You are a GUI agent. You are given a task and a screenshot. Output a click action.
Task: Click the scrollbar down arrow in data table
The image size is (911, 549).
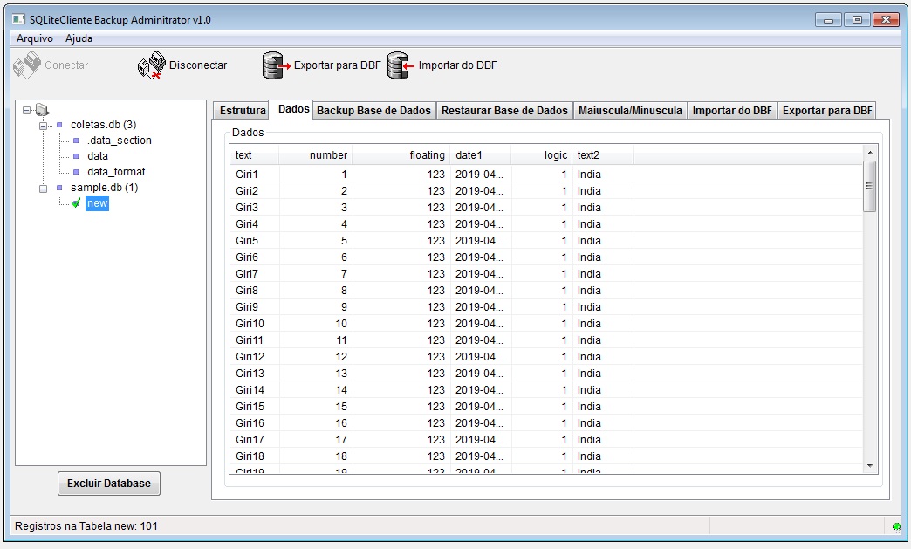[x=869, y=466]
